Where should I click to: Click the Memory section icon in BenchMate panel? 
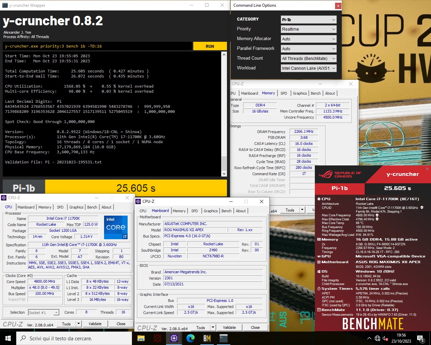[319, 240]
